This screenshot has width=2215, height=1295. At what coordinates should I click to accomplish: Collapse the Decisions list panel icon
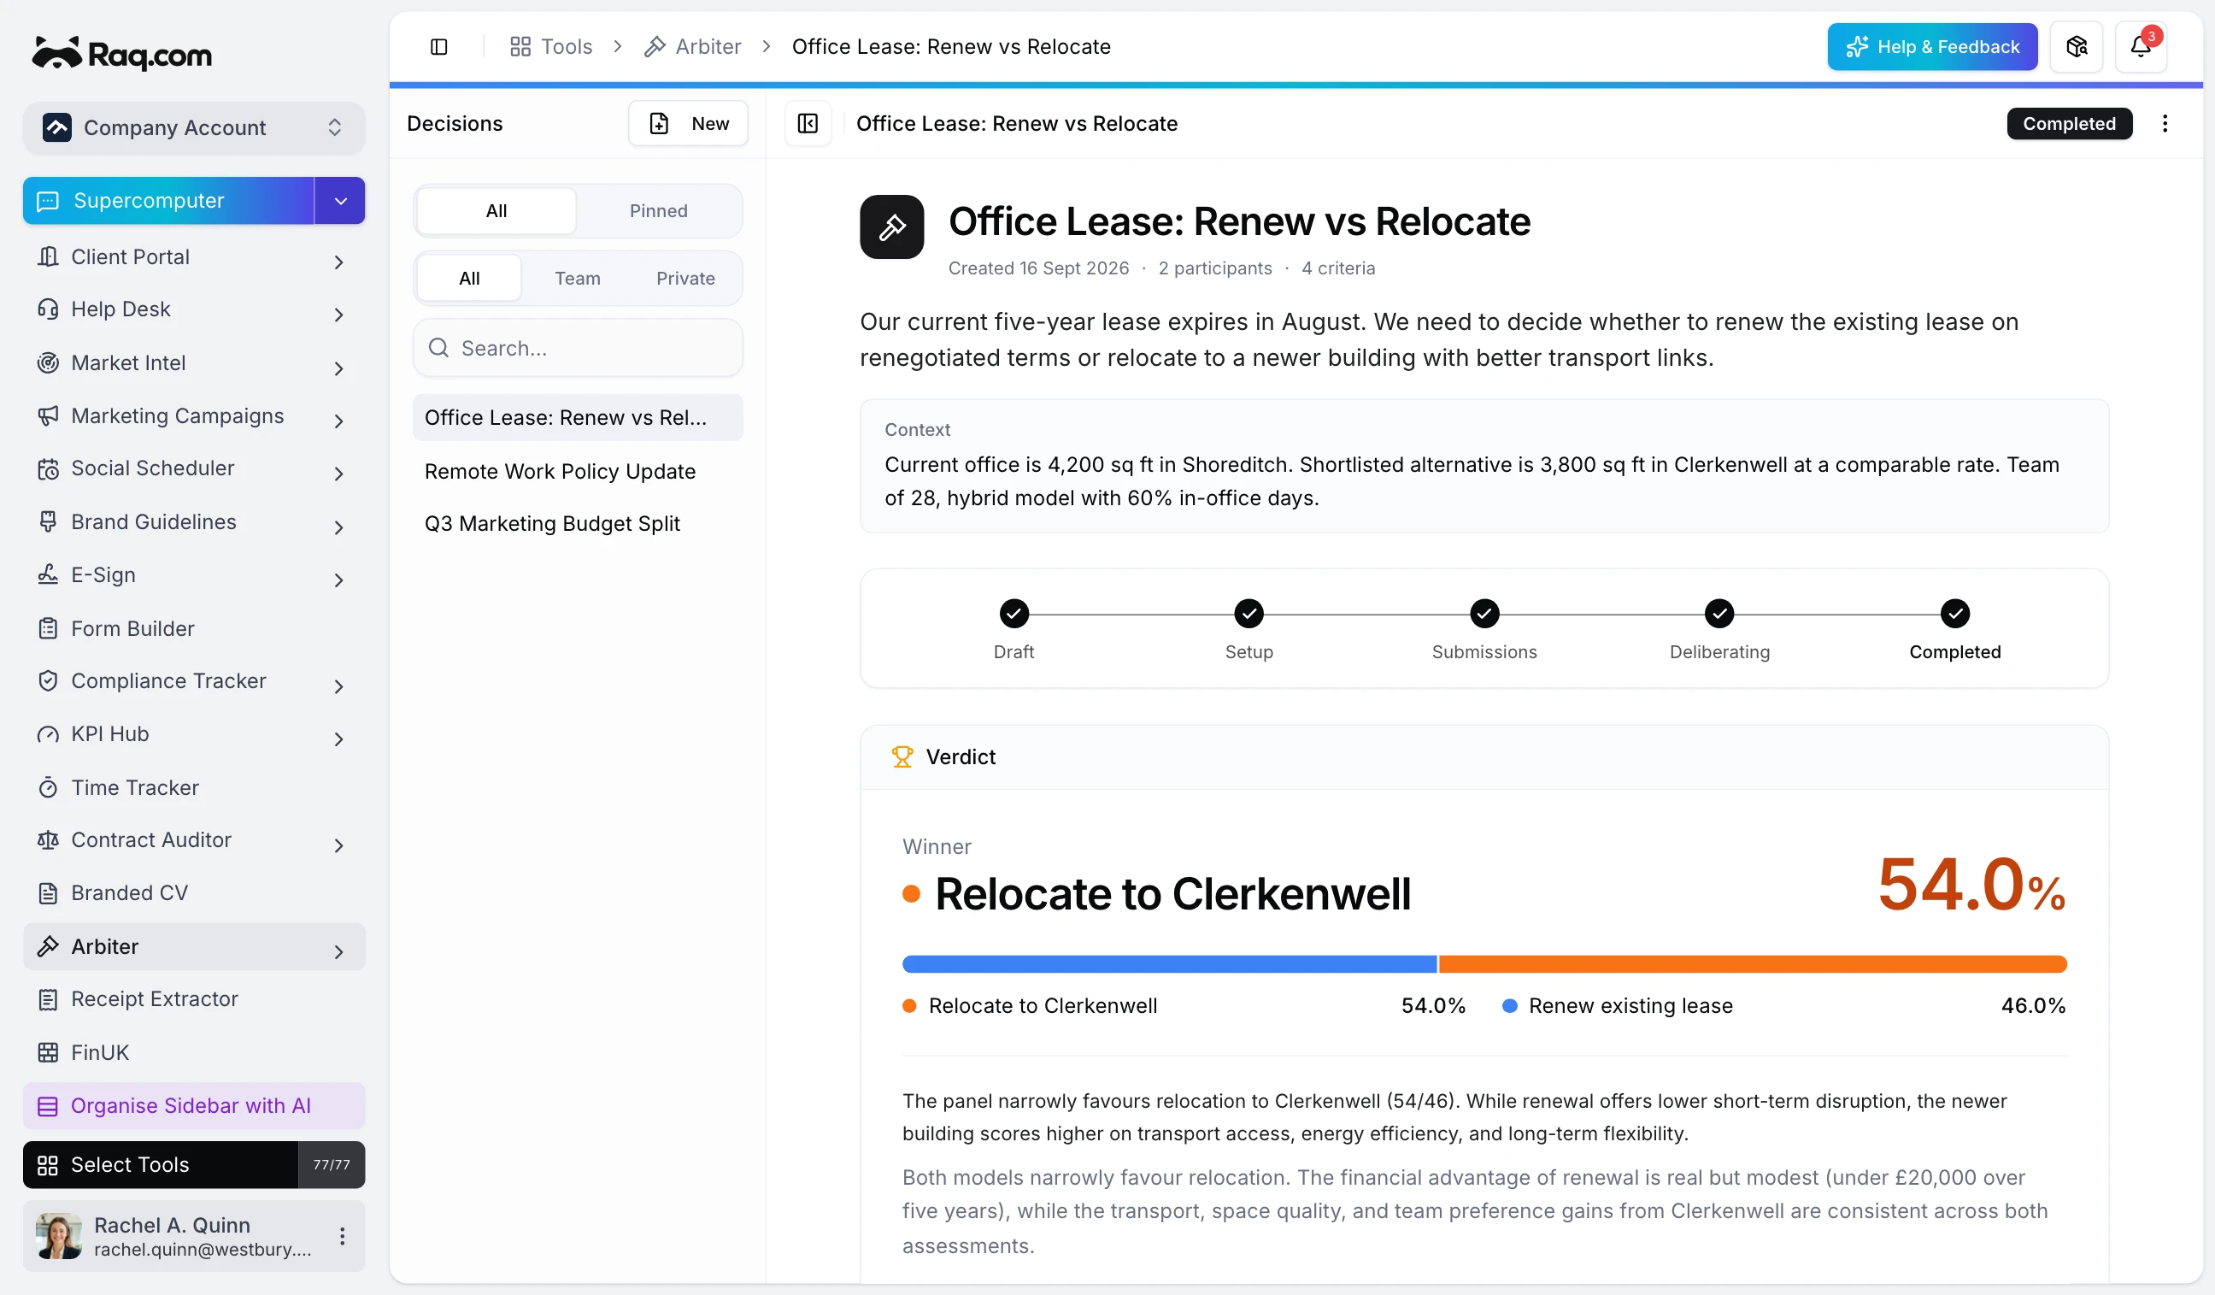tap(808, 124)
